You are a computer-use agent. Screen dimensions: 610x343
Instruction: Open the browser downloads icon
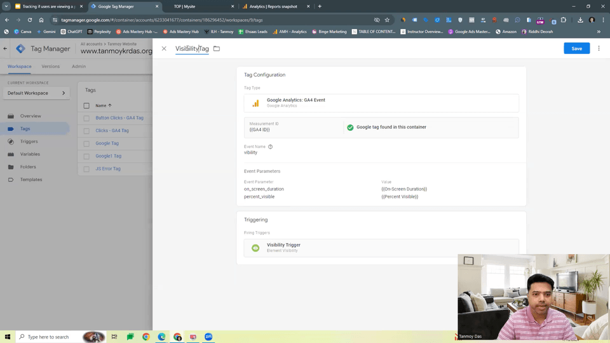click(x=580, y=20)
